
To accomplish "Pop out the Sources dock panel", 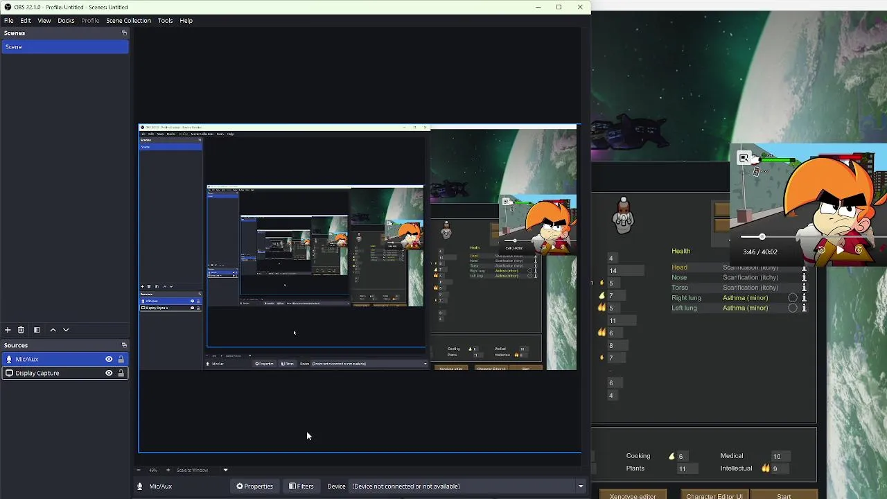I will [124, 345].
